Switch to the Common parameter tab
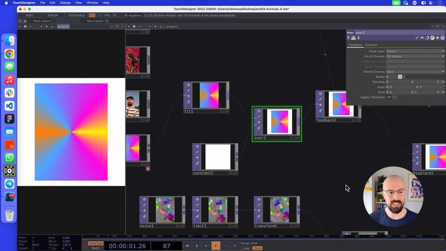446x251 pixels. click(371, 45)
